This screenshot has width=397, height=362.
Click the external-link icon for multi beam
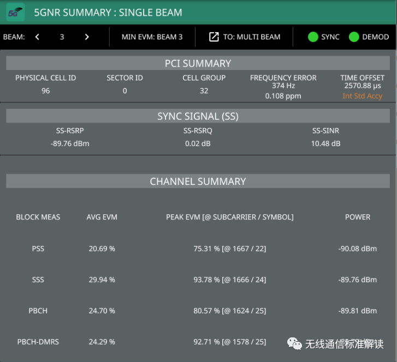click(x=214, y=37)
